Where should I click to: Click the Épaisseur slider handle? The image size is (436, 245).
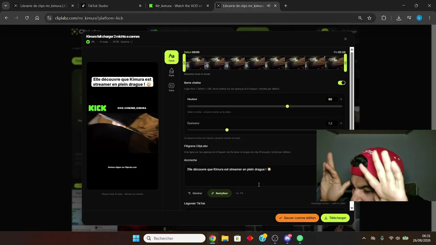[x=227, y=130]
